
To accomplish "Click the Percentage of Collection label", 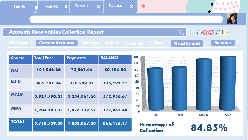I will pos(157,127).
